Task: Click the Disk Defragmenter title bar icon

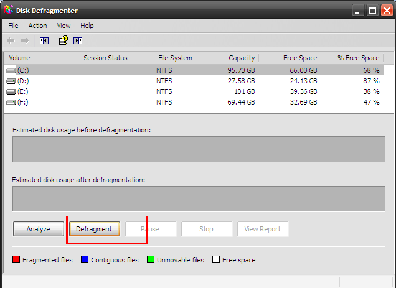Action: [x=8, y=10]
